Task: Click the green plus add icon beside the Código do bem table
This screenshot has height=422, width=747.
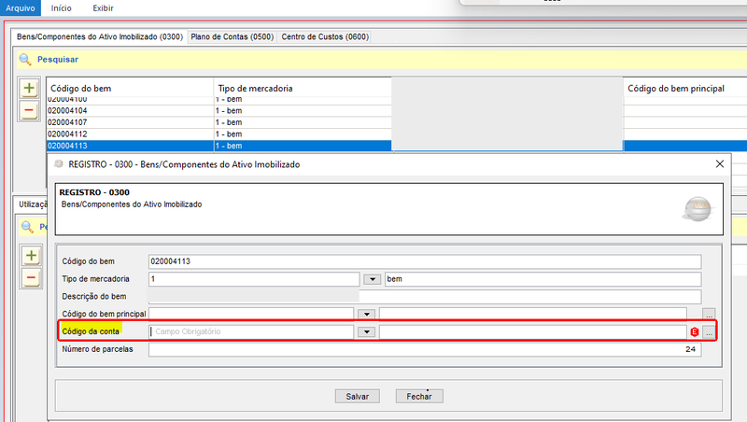Action: tap(29, 88)
